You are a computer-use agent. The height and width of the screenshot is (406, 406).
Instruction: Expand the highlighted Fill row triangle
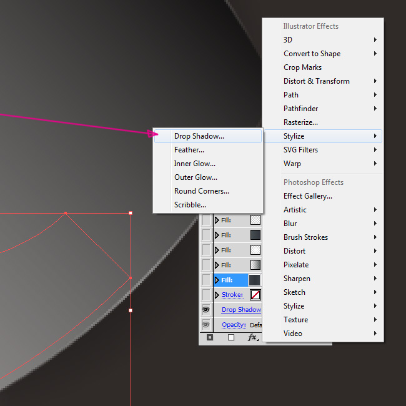pos(217,280)
